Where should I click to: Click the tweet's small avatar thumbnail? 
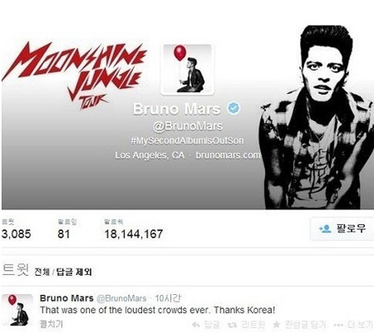pos(17,310)
